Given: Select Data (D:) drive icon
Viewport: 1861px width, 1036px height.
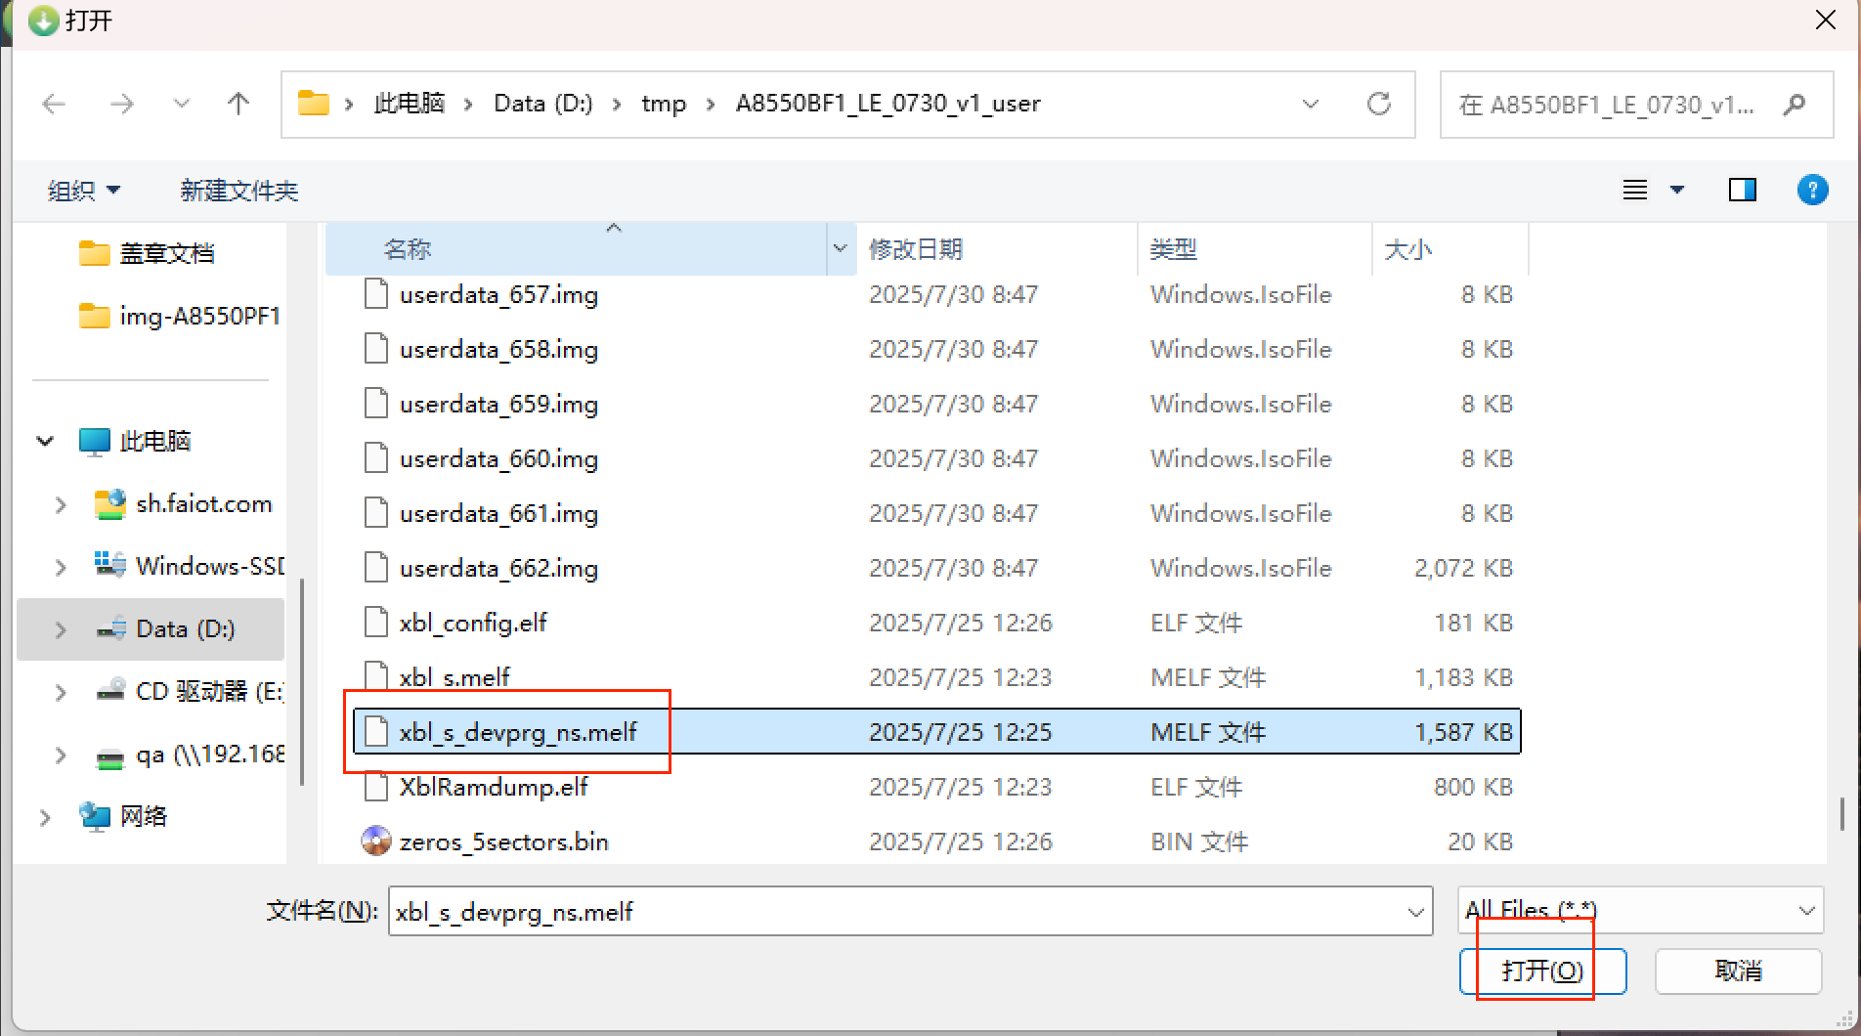Looking at the screenshot, I should pos(110,628).
